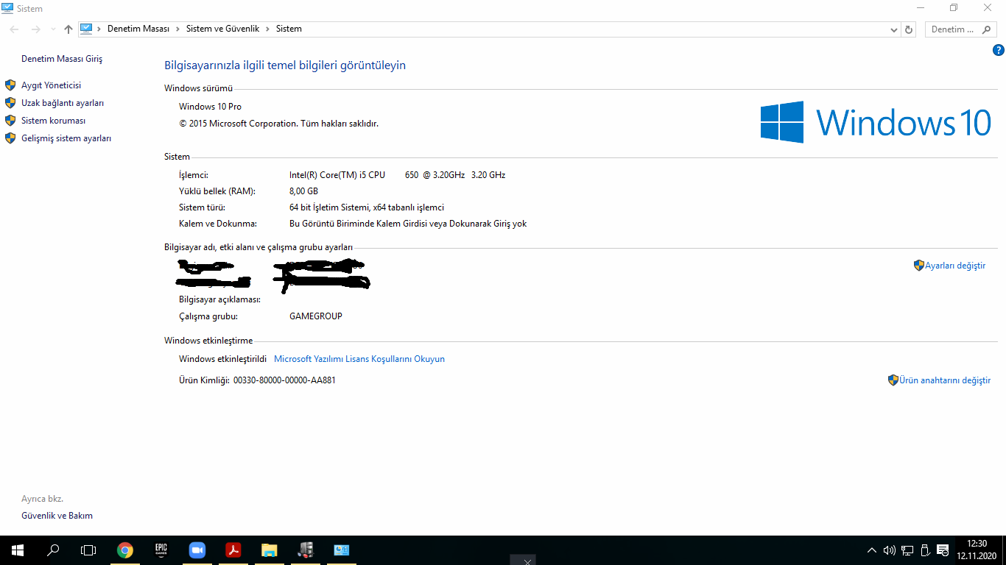Viewport: 1006px width, 565px height.
Task: Select the Intel(R) Core(TM) i5 CPU text
Action: coord(337,175)
